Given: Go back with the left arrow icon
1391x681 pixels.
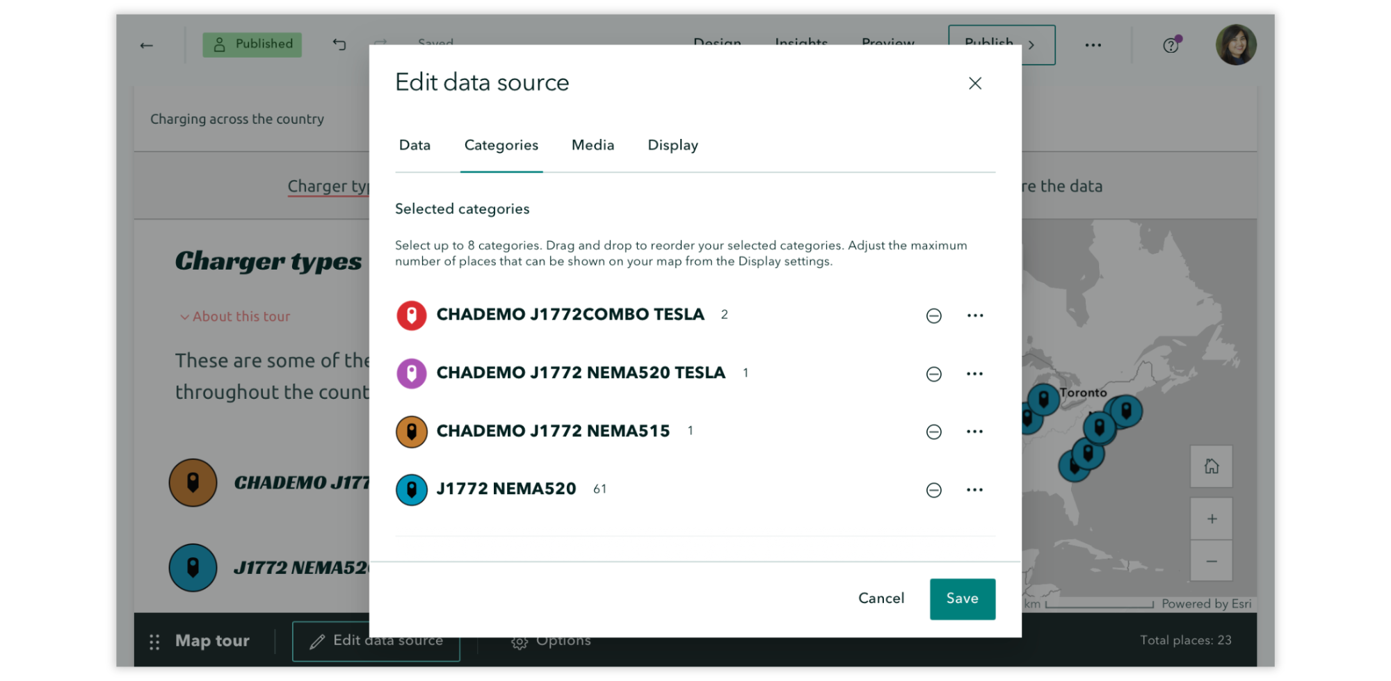Looking at the screenshot, I should (146, 45).
